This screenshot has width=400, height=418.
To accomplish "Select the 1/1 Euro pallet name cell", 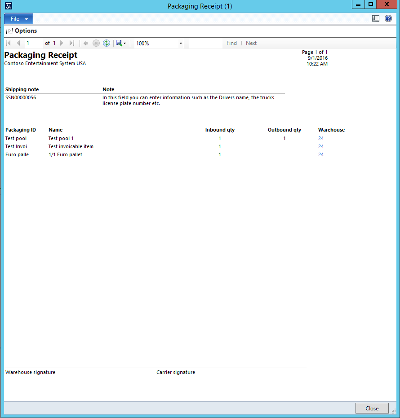I will [65, 154].
